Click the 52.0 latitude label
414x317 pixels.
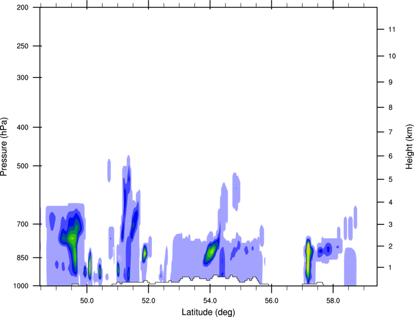tap(149, 301)
